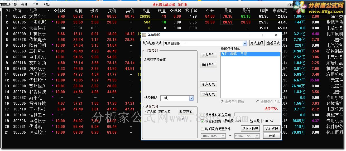346x151 pixels.
Task: Sort by the 涨速% column header
Action: point(175,11)
